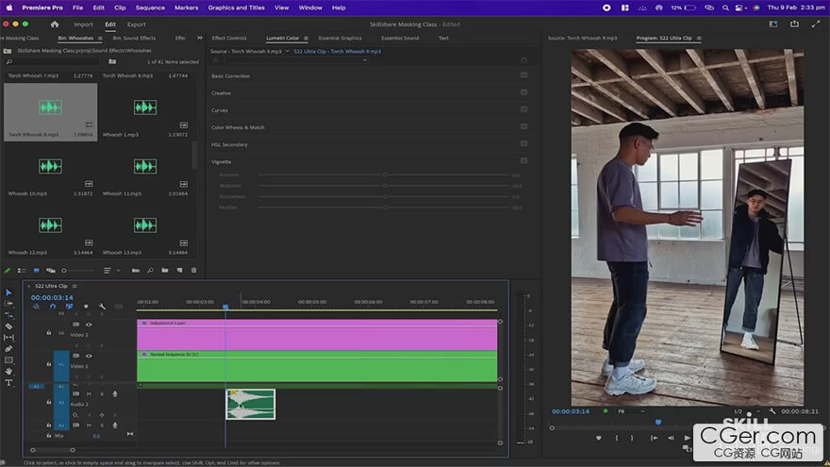Open the playback resolution 1/2 dropdown

click(742, 411)
